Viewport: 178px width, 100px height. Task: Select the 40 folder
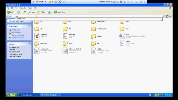[x=67, y=29]
